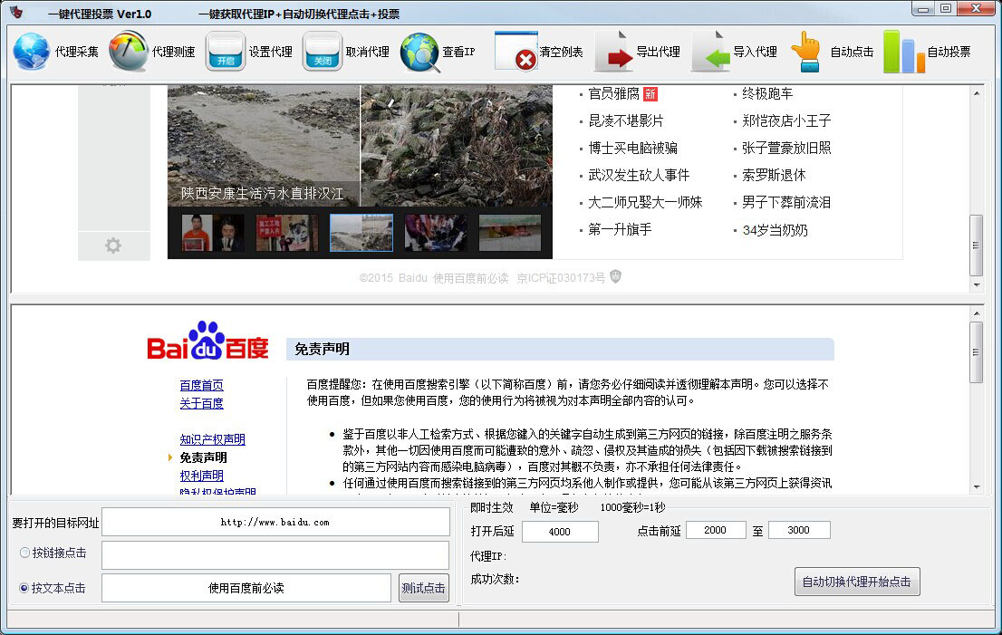Click the app icon in title bar
Viewport: 1002px width, 635px height.
click(16, 12)
